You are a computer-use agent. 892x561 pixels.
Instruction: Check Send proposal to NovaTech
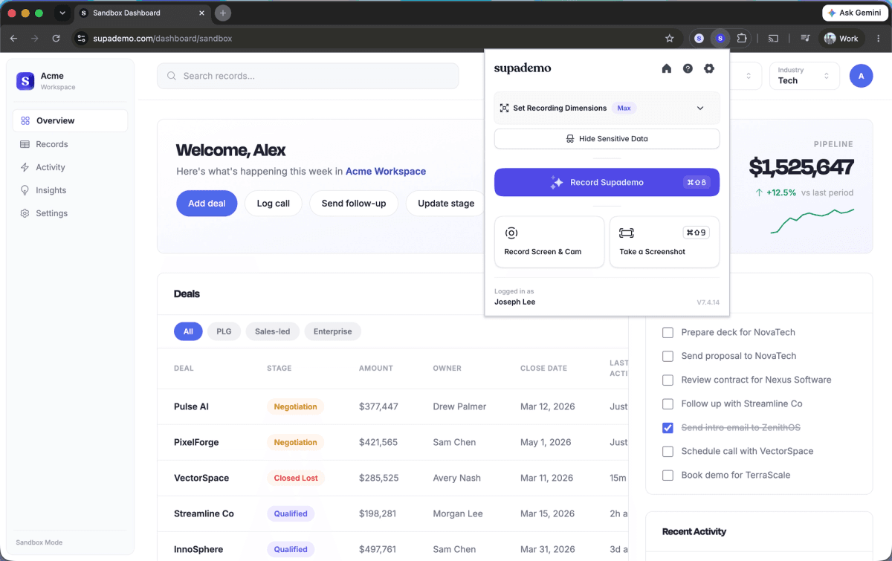668,356
